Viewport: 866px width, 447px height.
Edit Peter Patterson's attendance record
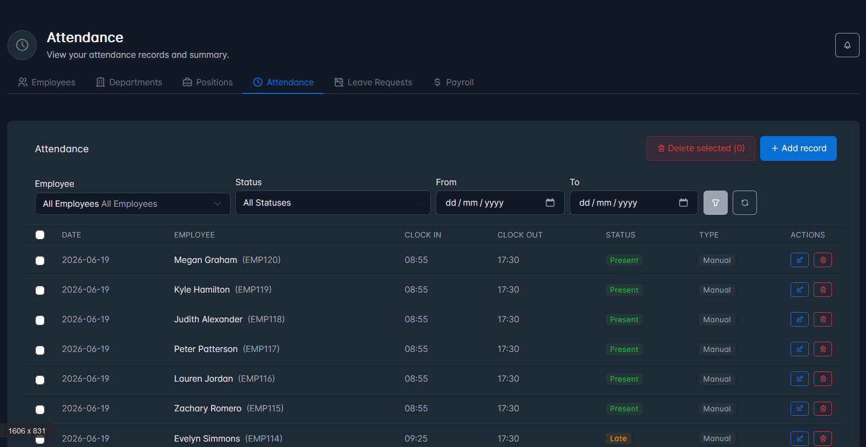pos(800,349)
